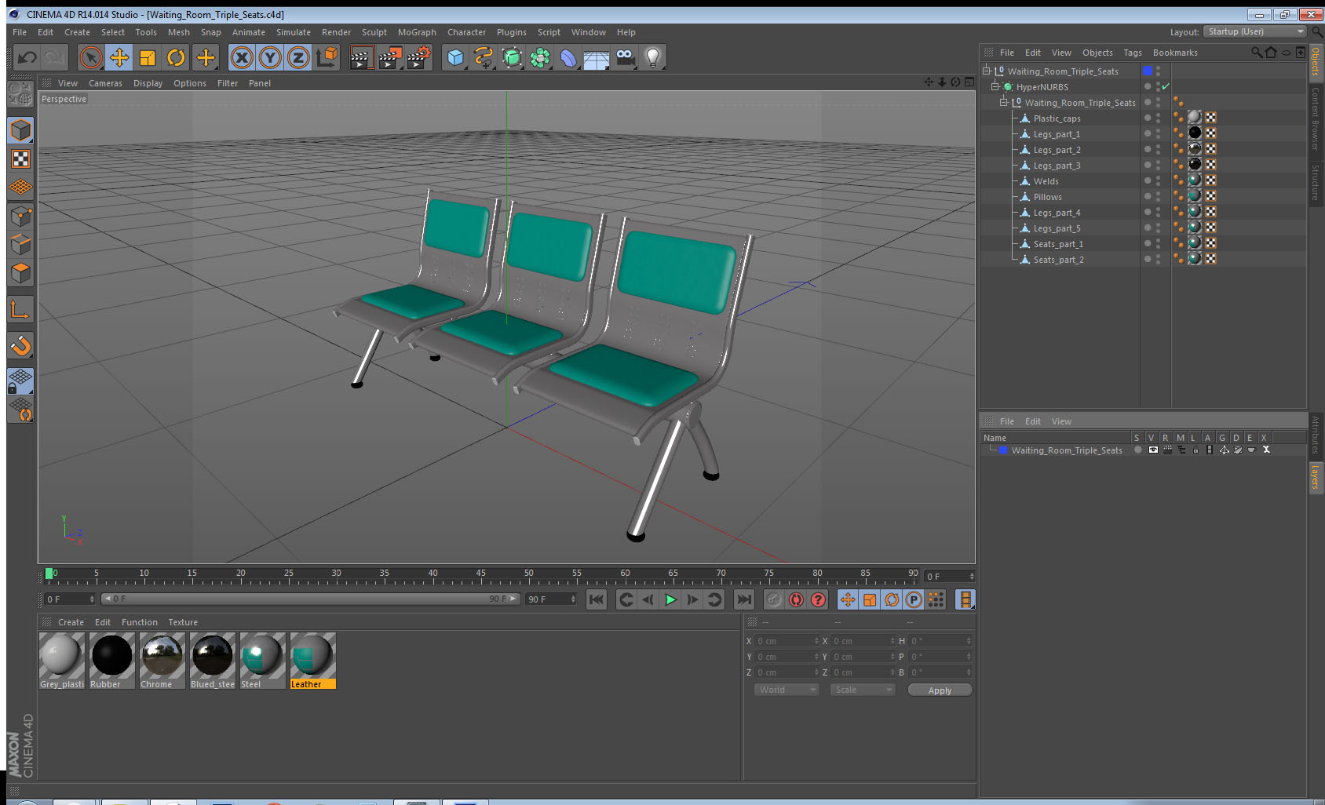1325x805 pixels.
Task: Click the record active objects button
Action: 774,599
